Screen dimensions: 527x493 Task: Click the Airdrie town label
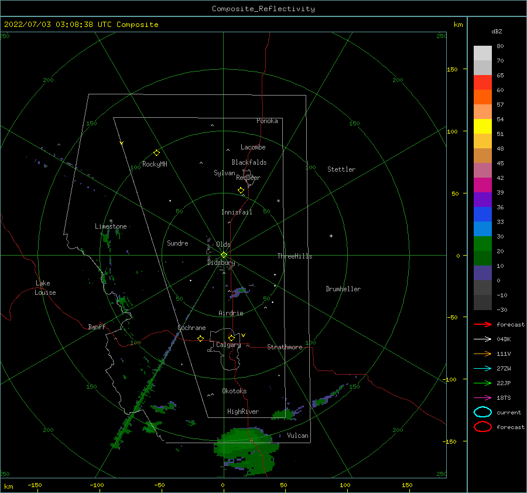(231, 313)
